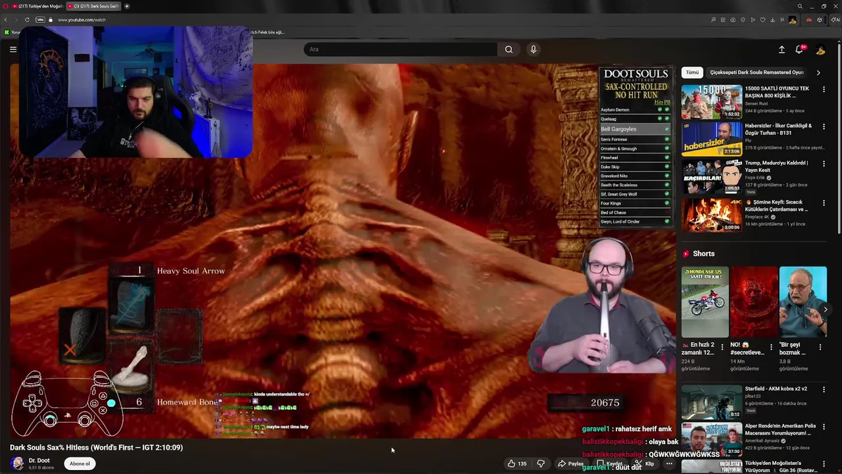Image resolution: width=842 pixels, height=474 pixels.
Task: Open options for En hızlı 2 zamanlı short
Action: point(722,347)
